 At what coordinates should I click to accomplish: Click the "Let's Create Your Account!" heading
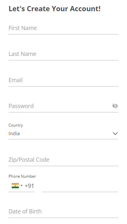(x=55, y=9)
